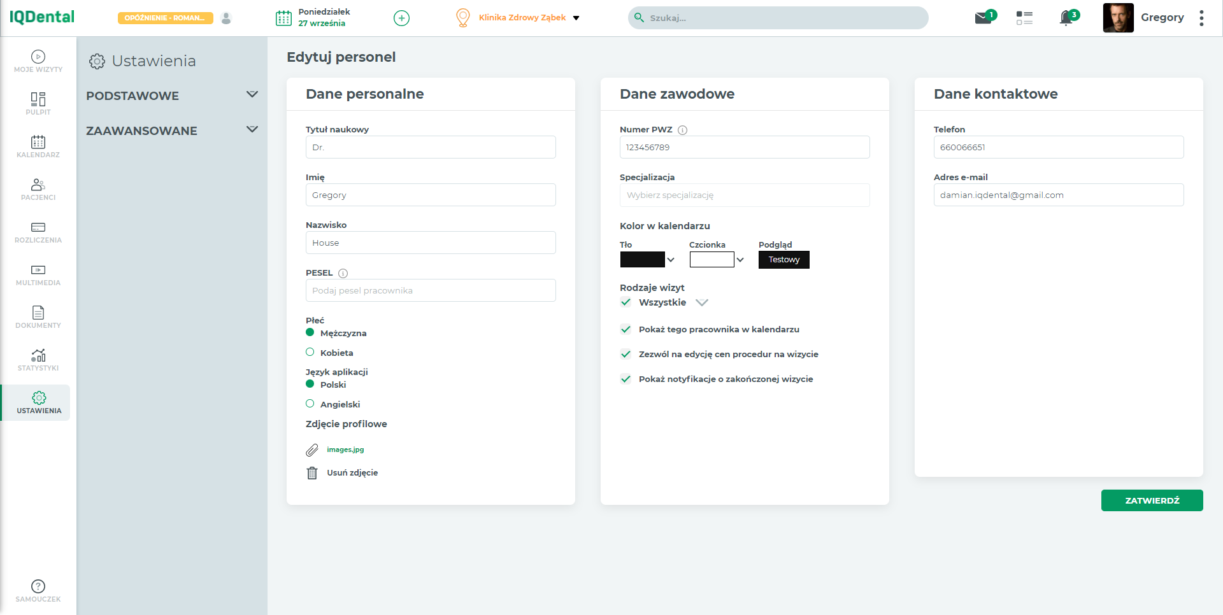Open Czcionka color dropdown arrow
Image resolution: width=1223 pixels, height=615 pixels.
(740, 260)
